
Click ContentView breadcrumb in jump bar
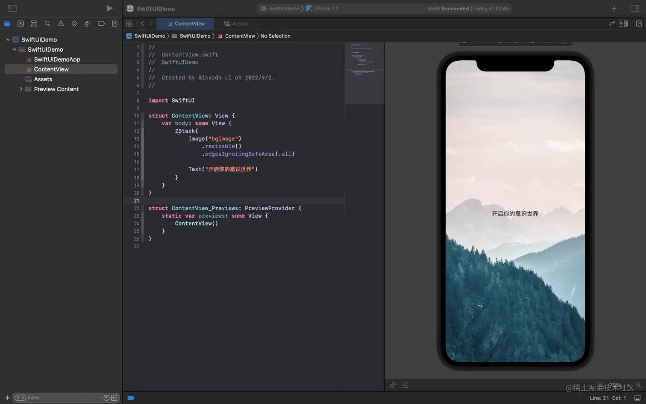pyautogui.click(x=236, y=36)
